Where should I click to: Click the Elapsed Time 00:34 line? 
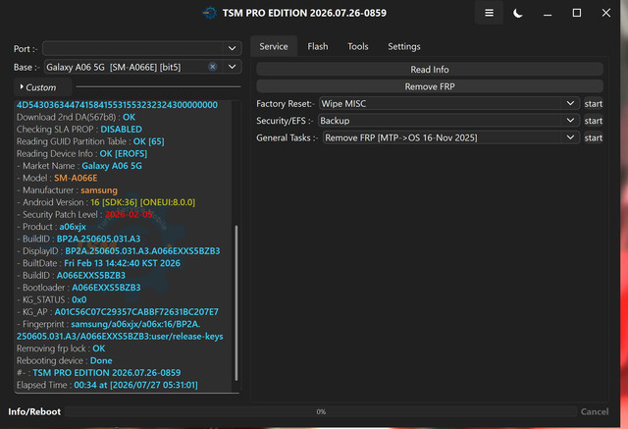[107, 385]
